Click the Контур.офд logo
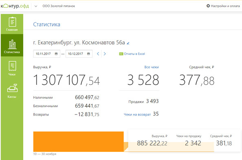 (x=15, y=6)
